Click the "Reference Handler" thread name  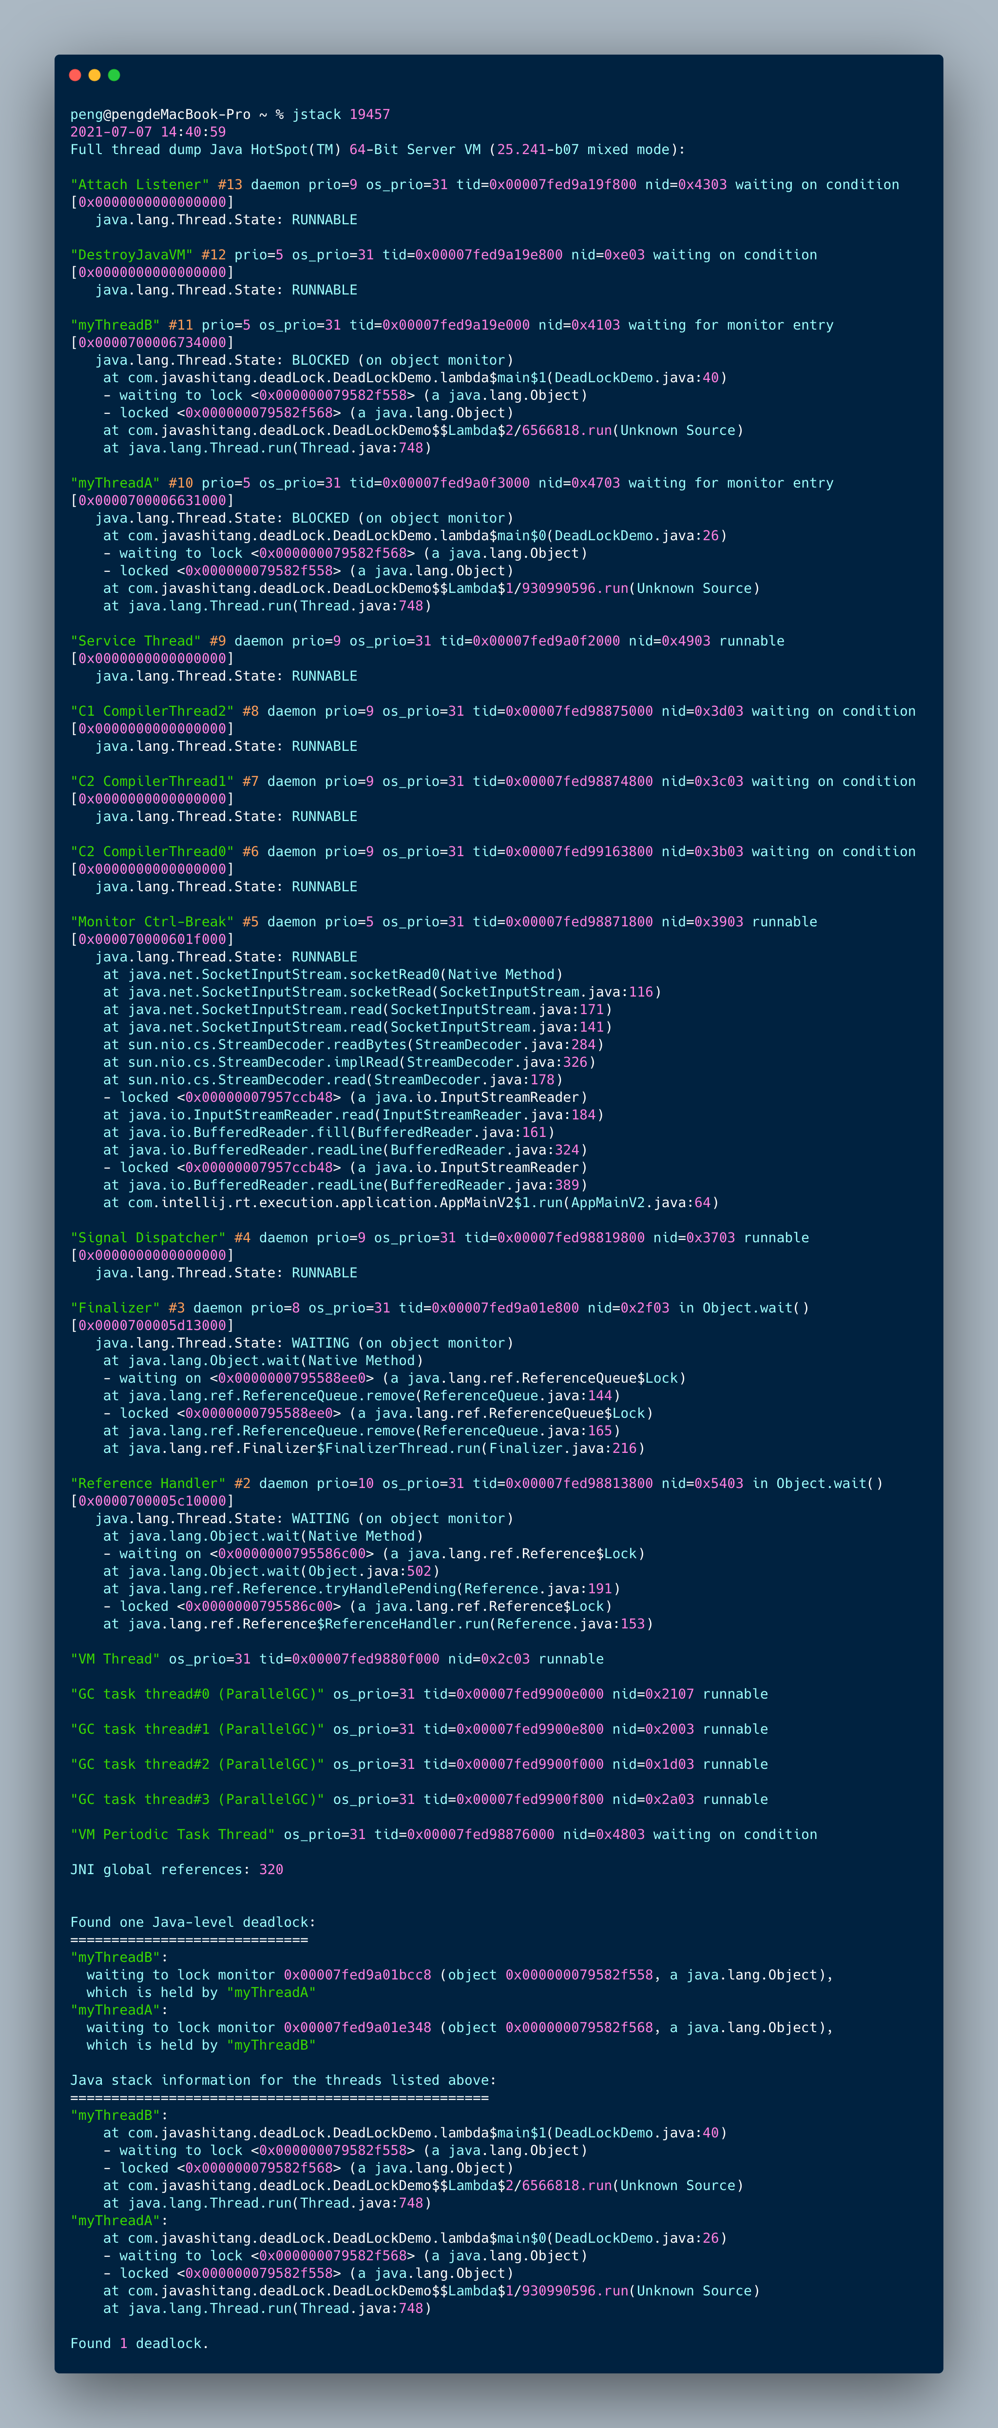[x=148, y=1484]
